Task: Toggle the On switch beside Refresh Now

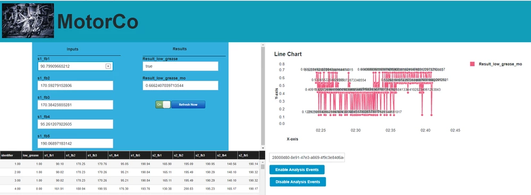Action: pyautogui.click(x=163, y=104)
